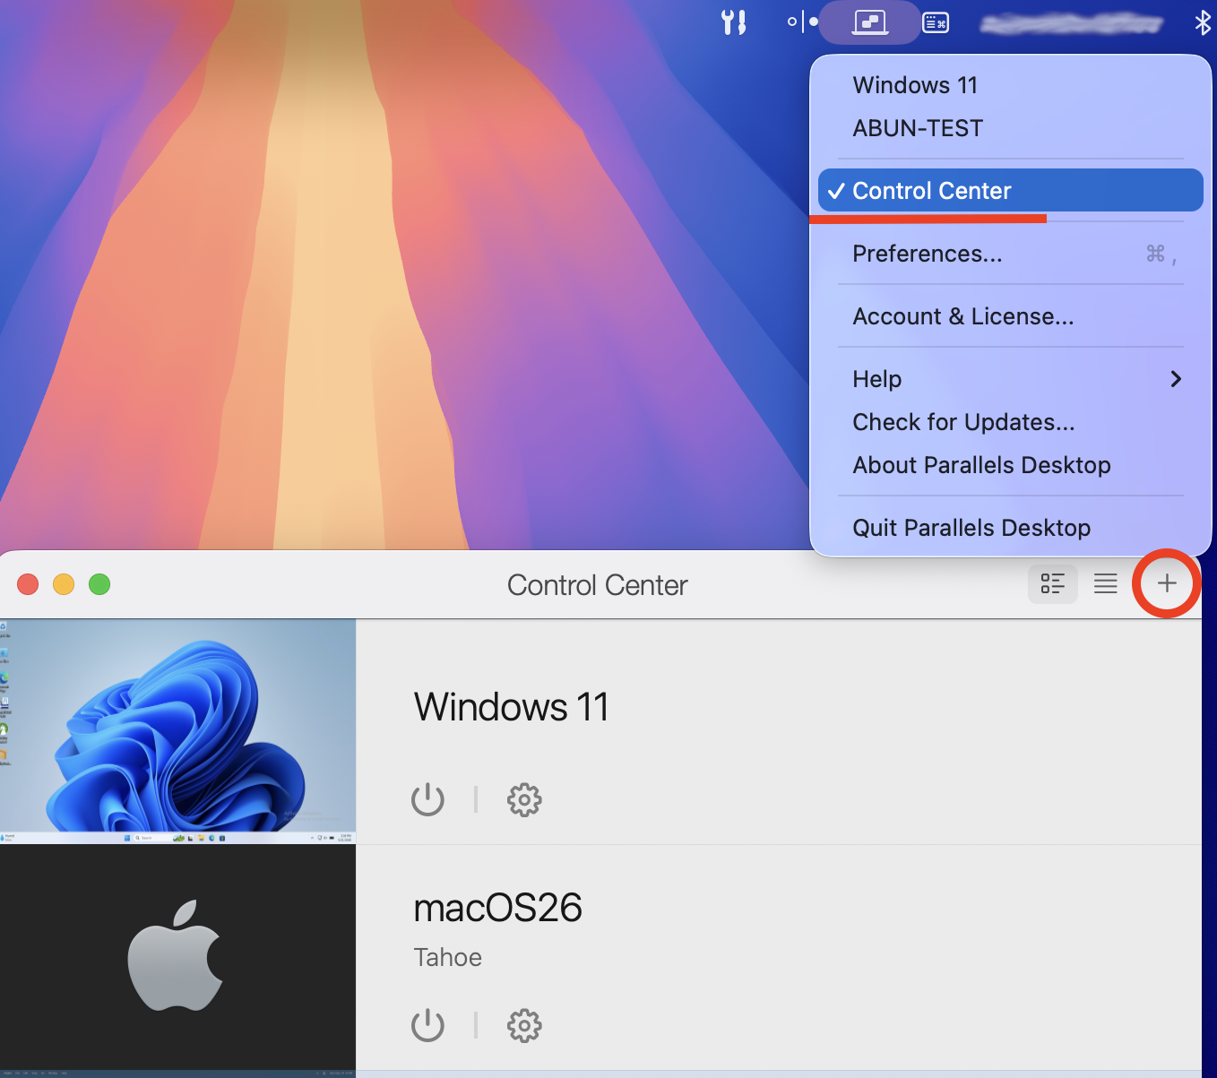Expand the Help submenu

[1010, 379]
